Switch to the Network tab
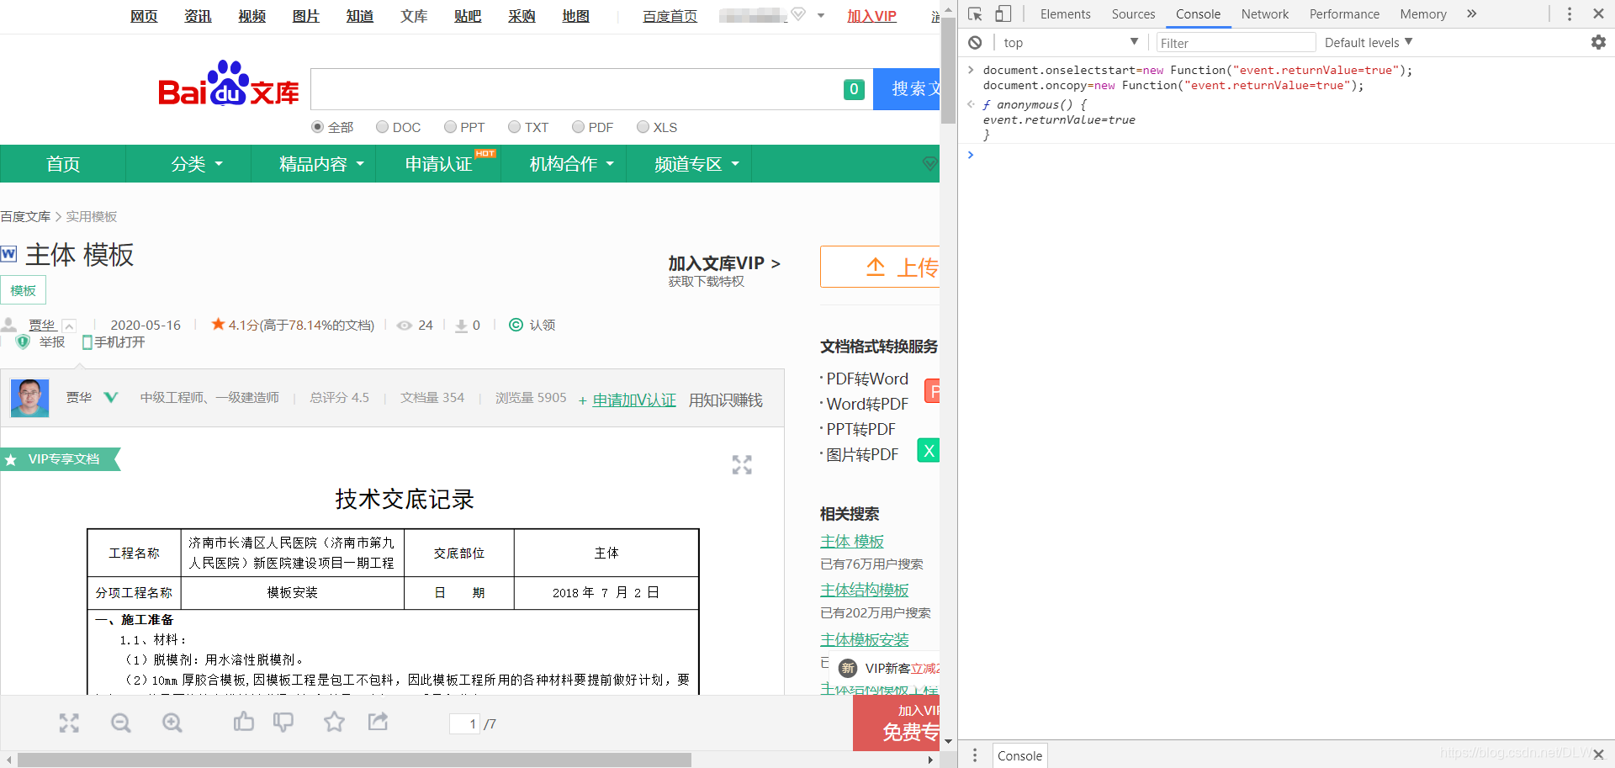This screenshot has height=768, width=1615. (1264, 14)
